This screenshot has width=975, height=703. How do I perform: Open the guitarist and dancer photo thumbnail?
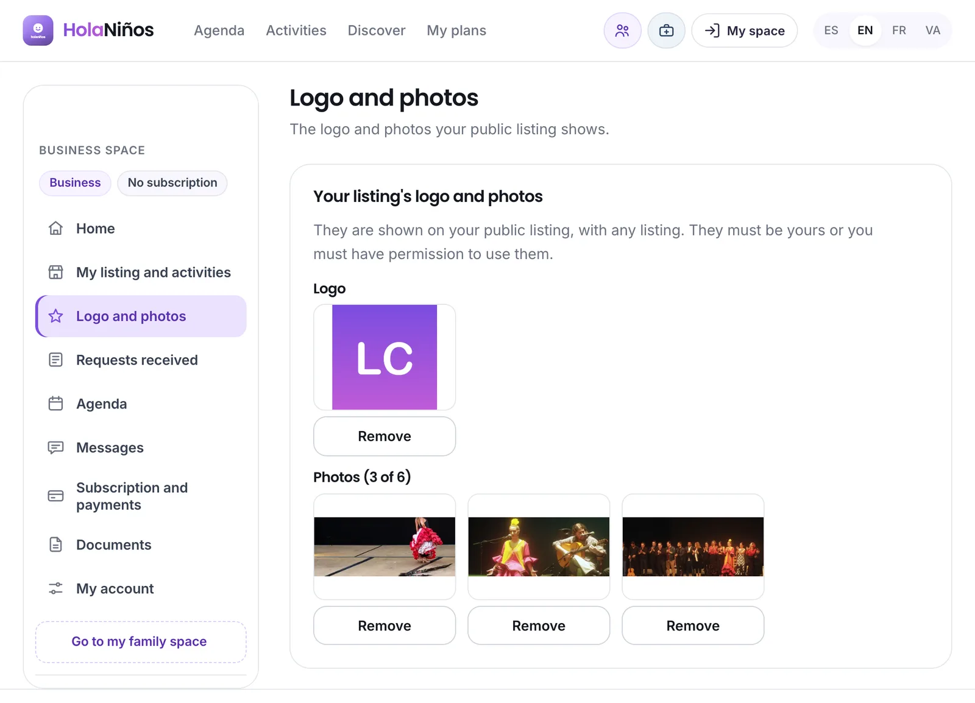(x=539, y=547)
